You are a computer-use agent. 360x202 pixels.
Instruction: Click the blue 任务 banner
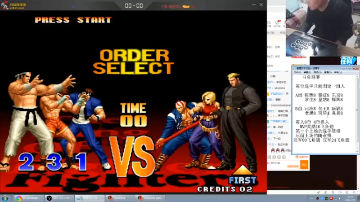tap(348, 61)
